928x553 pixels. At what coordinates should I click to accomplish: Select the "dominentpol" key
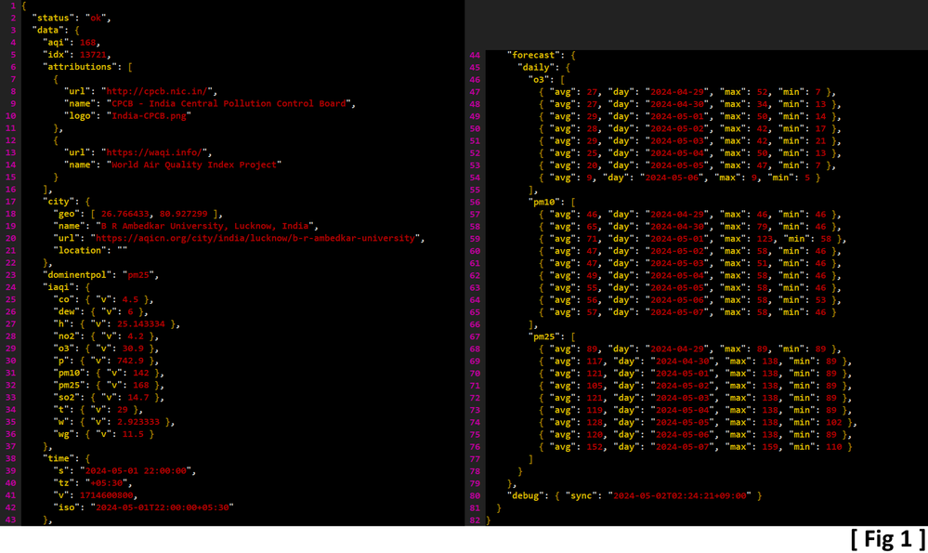tap(76, 275)
